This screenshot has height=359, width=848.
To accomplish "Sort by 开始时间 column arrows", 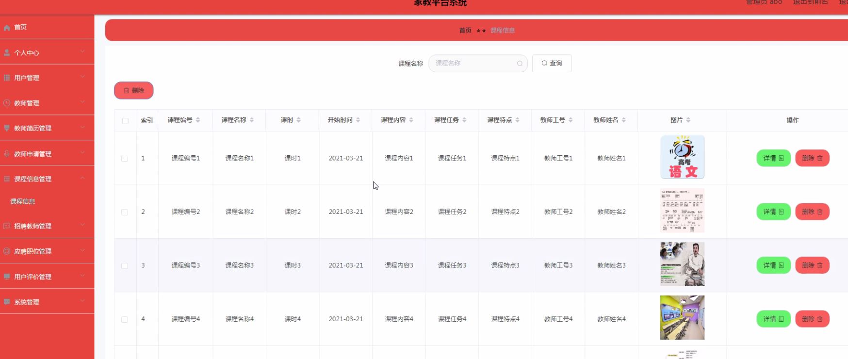I will point(358,120).
